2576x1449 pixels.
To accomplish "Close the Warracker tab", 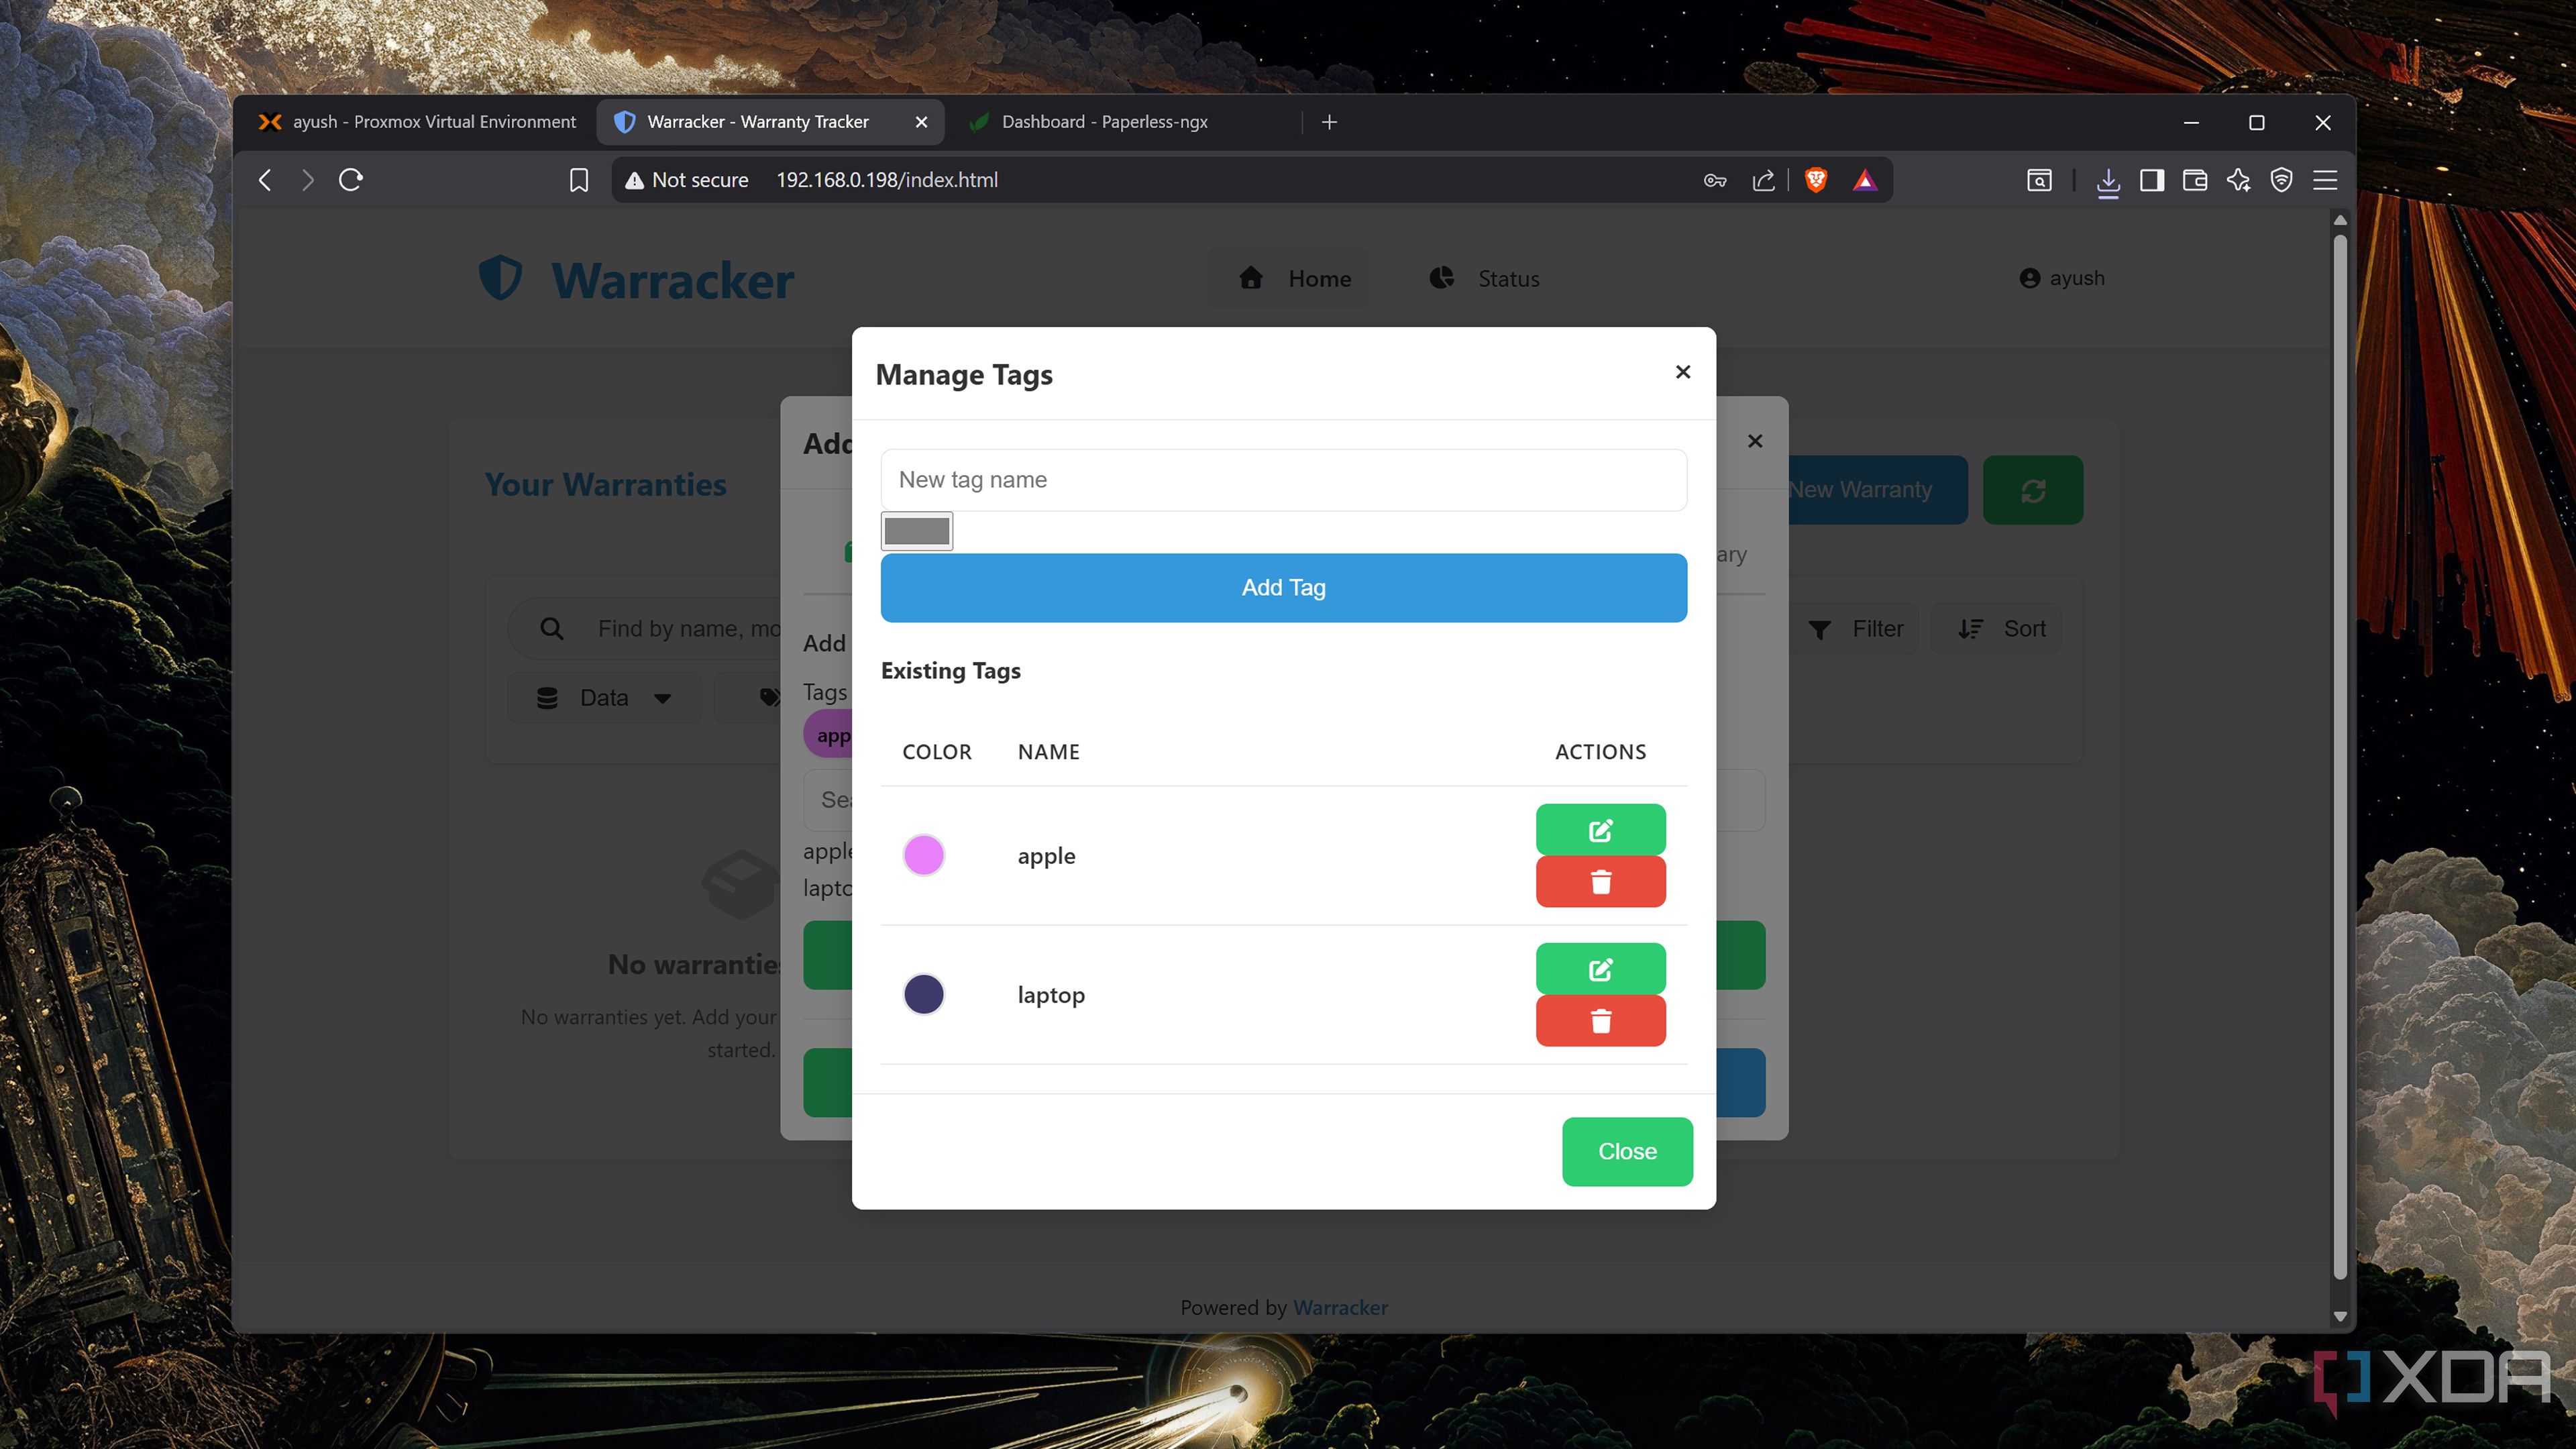I will (x=921, y=122).
